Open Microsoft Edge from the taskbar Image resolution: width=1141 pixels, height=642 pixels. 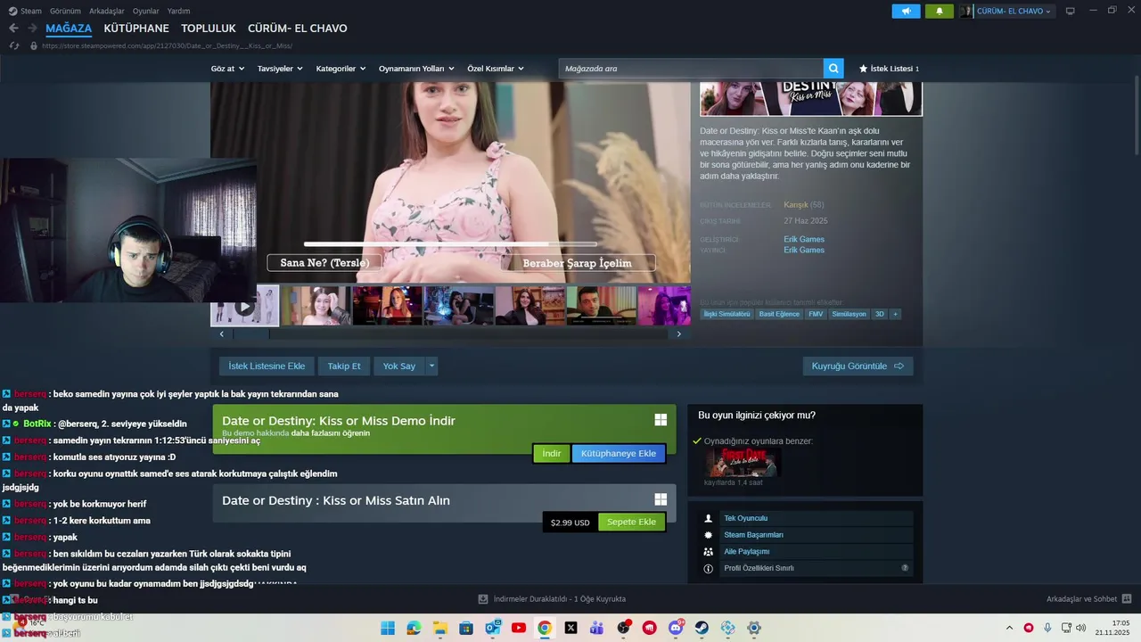[x=414, y=628]
